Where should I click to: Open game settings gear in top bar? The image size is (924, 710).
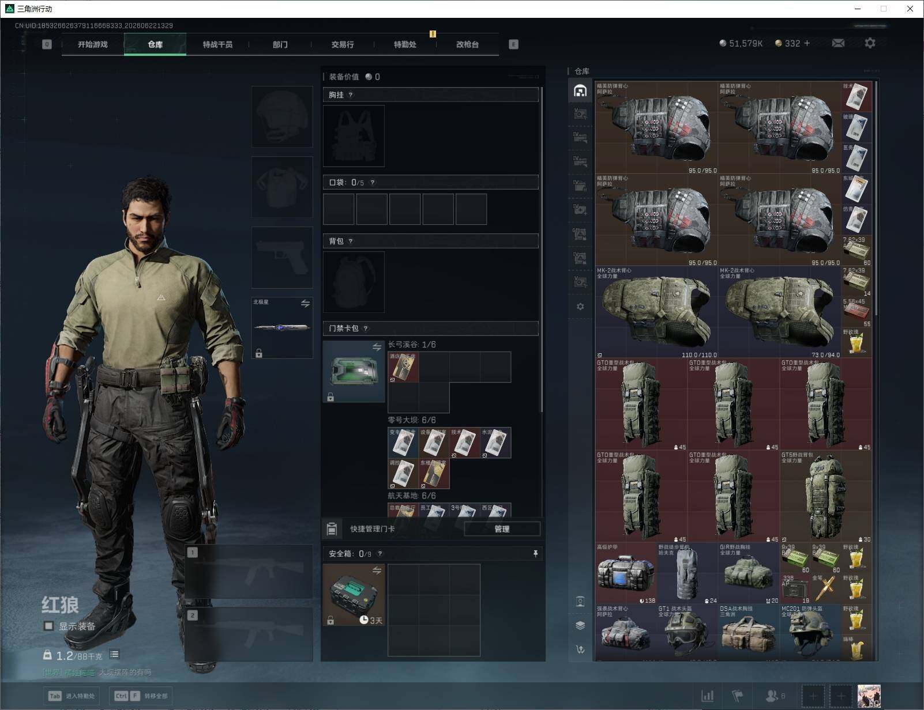(x=870, y=43)
